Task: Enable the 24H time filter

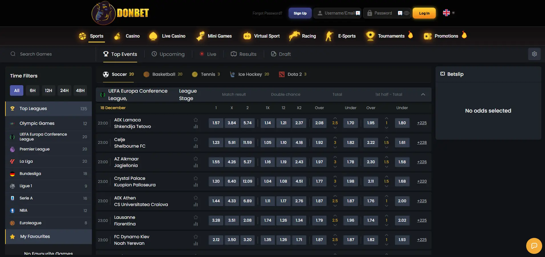Action: 64,90
